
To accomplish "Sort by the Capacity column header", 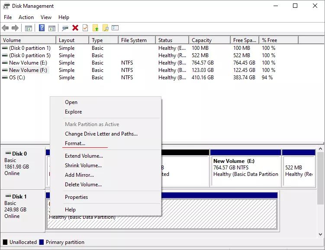I will tap(209, 40).
